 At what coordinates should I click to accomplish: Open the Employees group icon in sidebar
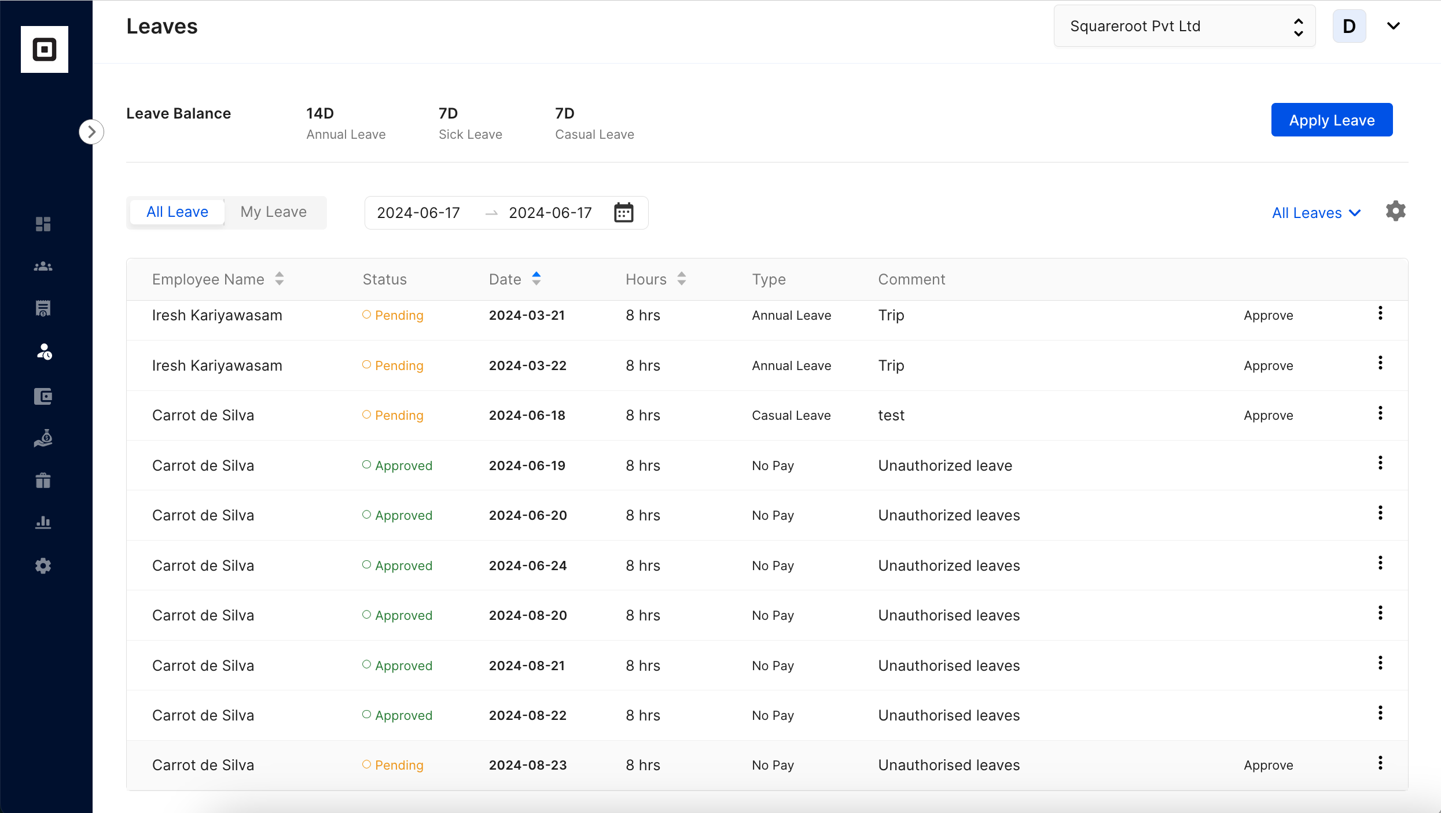[x=43, y=267]
